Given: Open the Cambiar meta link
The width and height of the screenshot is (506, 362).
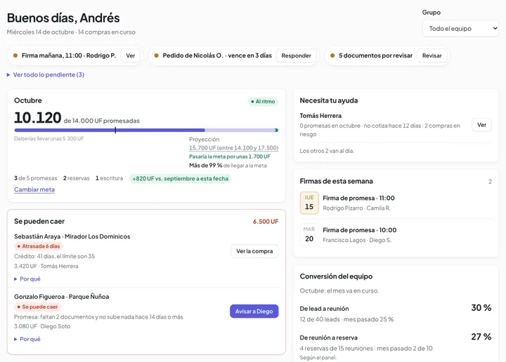Looking at the screenshot, I should coord(34,189).
